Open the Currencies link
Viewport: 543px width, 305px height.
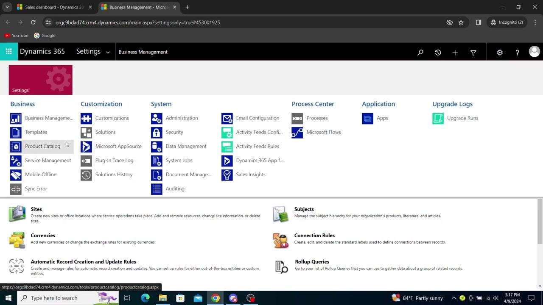click(x=43, y=236)
